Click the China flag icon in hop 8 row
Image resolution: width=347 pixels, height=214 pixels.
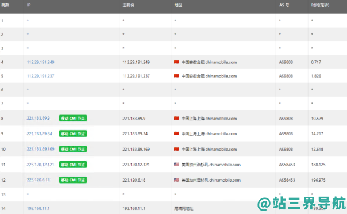click(x=176, y=119)
